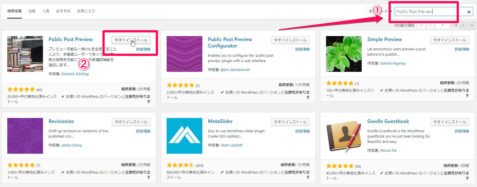This screenshot has width=477, height=187.
Task: Open the MetaSlider title link
Action: pos(220,121)
